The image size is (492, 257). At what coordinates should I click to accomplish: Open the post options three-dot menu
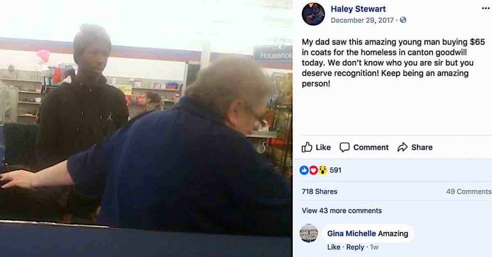click(x=485, y=9)
